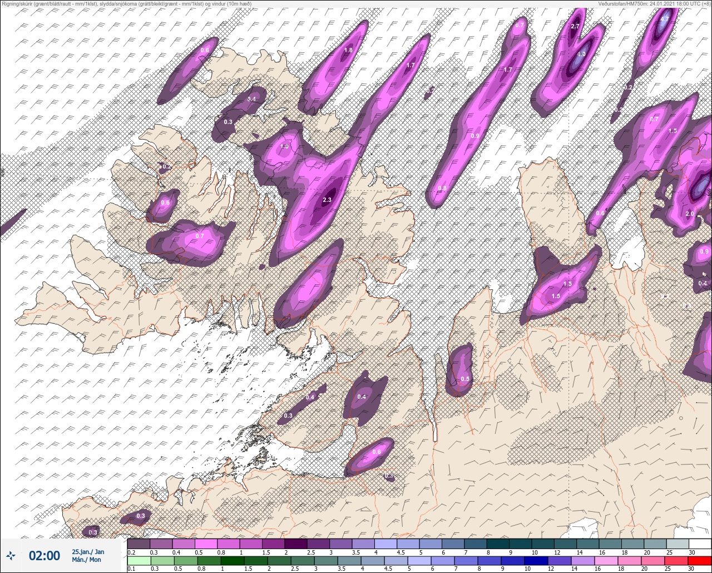Select dark teal swatch starting at 9, upper legend
Screen dimensions: 712x573
point(520,544)
